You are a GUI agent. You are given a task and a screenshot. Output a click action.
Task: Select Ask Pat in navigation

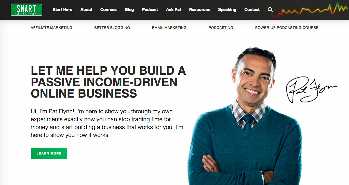coord(173,10)
